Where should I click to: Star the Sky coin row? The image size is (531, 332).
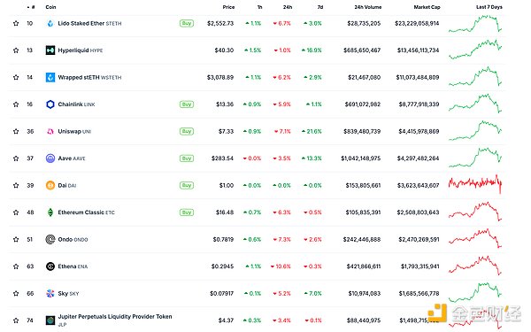(x=16, y=293)
